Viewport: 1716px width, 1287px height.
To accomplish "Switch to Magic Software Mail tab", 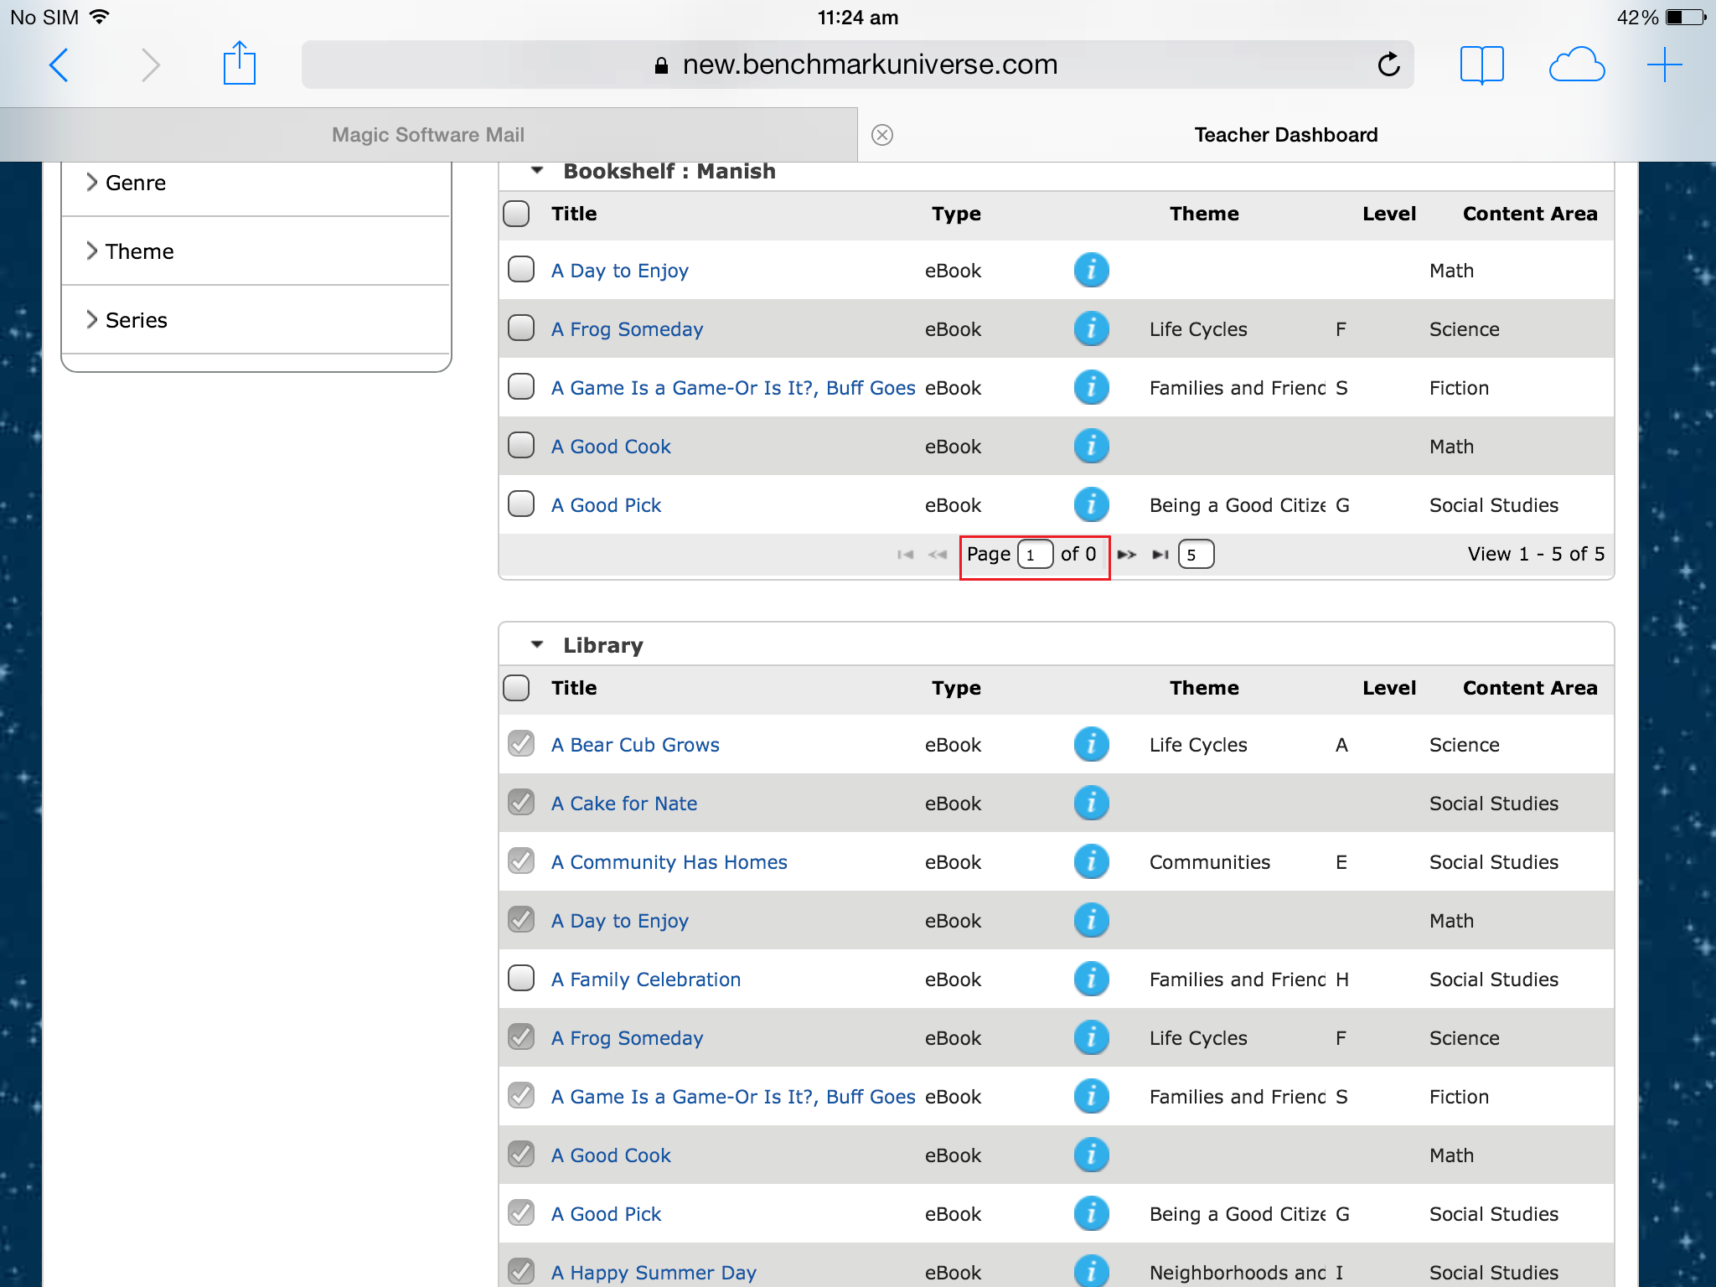I will [428, 135].
